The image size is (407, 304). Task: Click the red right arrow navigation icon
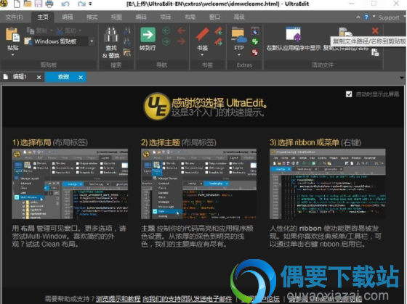[x=181, y=41]
